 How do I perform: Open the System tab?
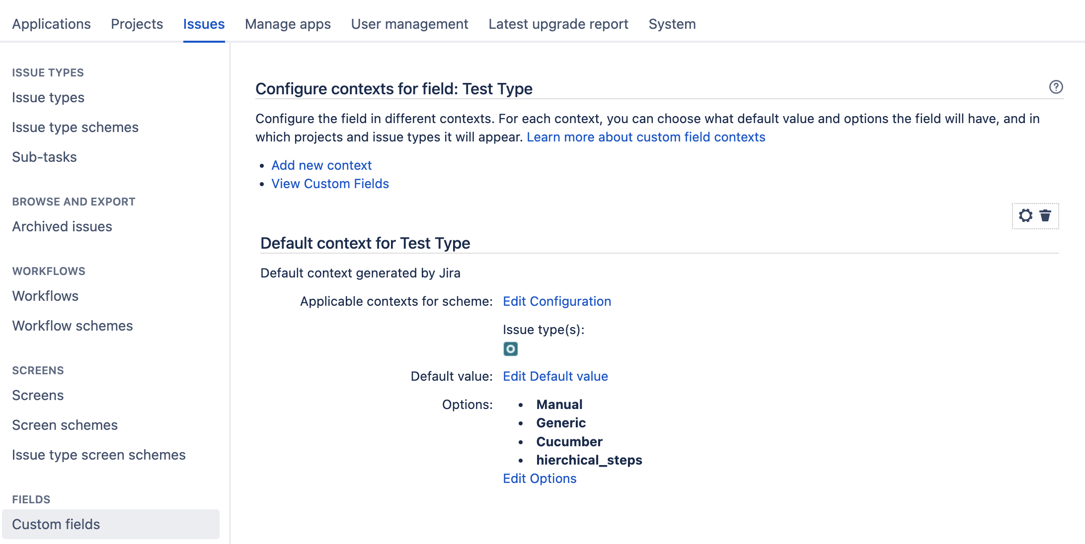coord(672,24)
